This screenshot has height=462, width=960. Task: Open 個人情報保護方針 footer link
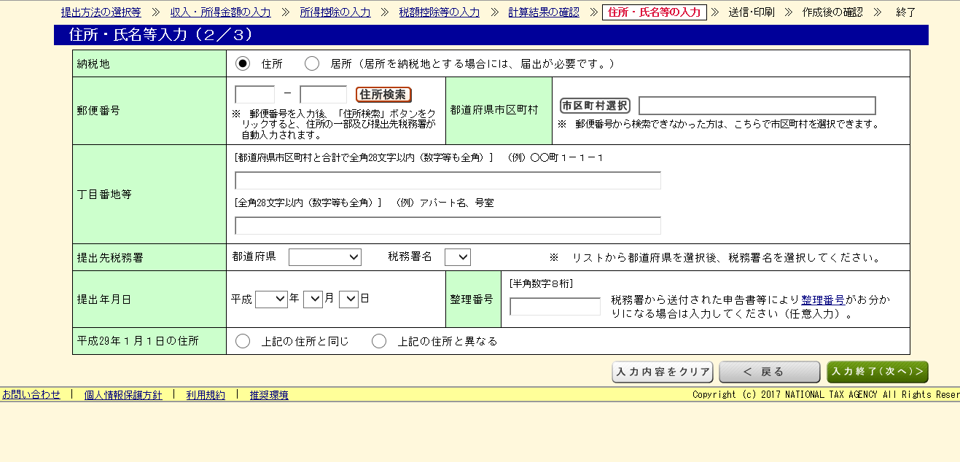(123, 395)
